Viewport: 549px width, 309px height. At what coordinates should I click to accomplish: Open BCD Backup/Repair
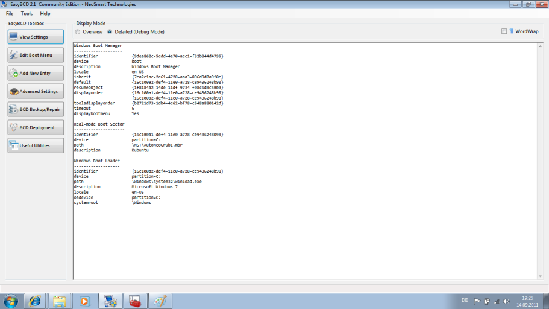[x=36, y=109]
